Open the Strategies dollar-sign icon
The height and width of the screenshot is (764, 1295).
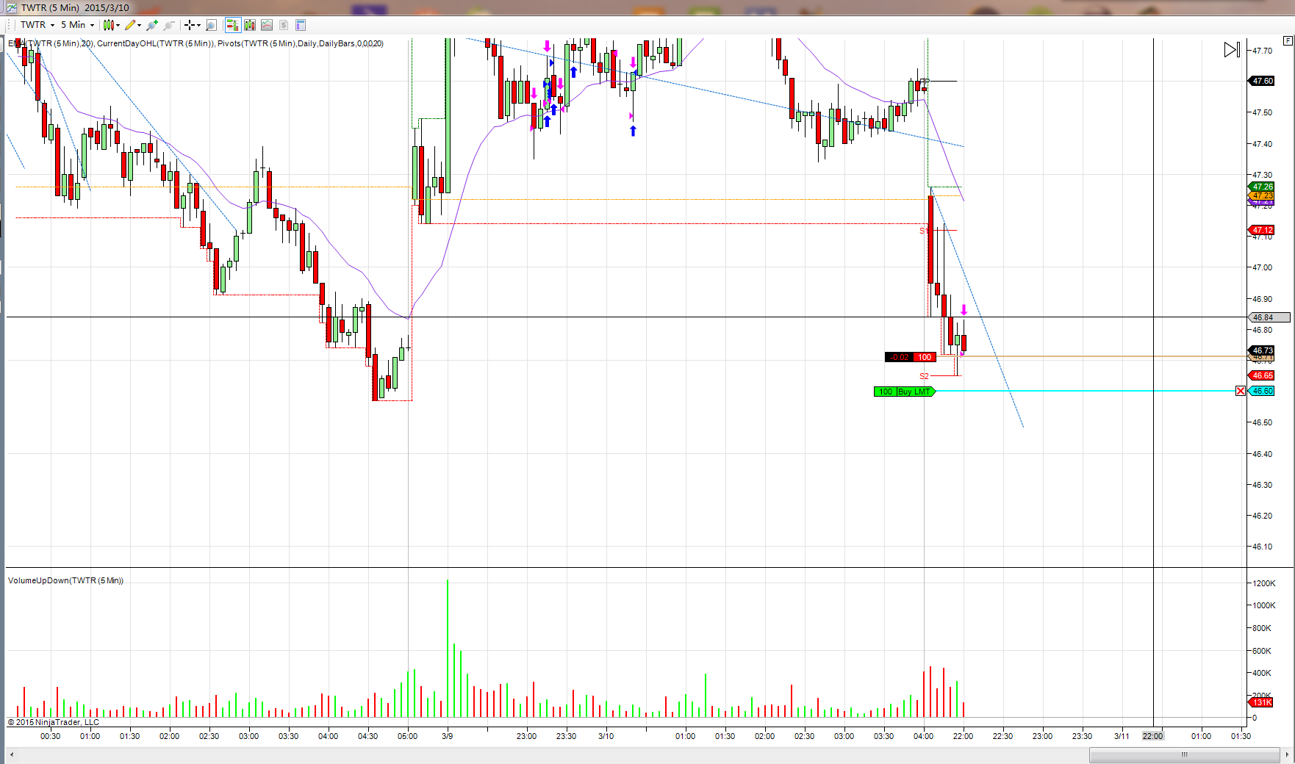[x=284, y=25]
